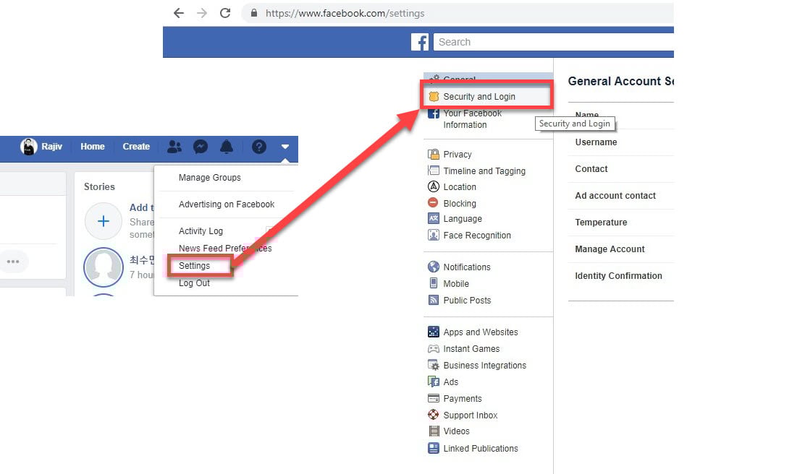Open Linked Publications text link

[x=481, y=449]
